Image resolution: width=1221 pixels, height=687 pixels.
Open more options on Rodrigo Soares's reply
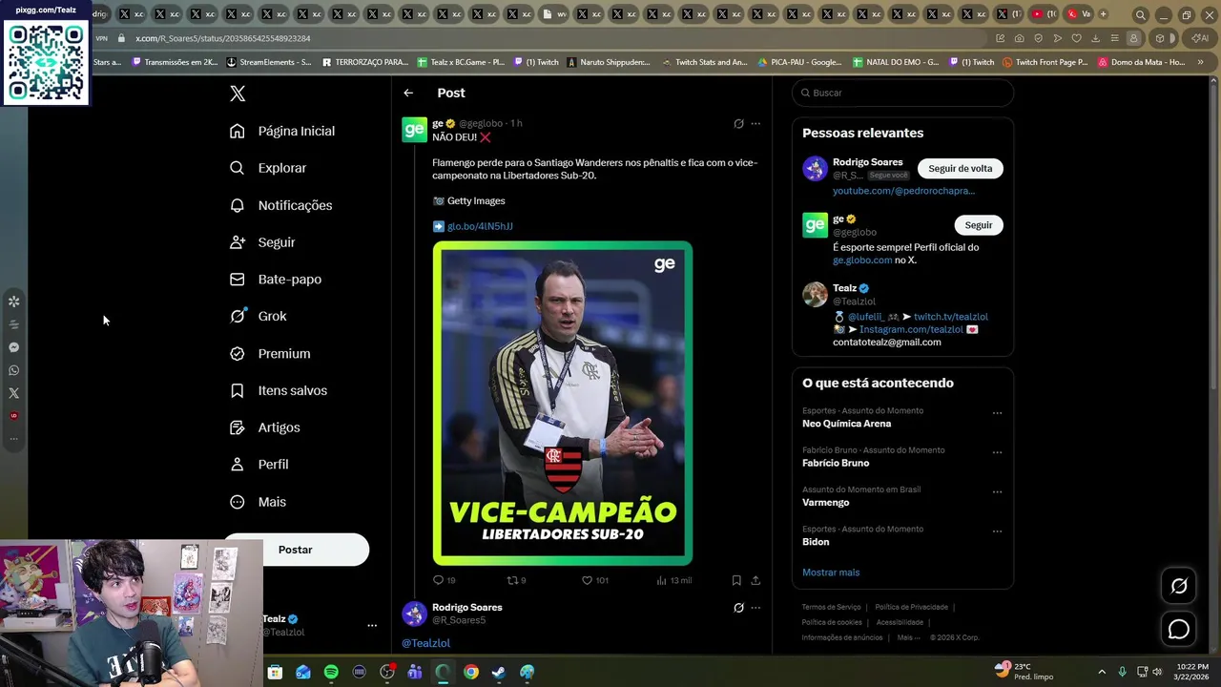click(x=755, y=607)
